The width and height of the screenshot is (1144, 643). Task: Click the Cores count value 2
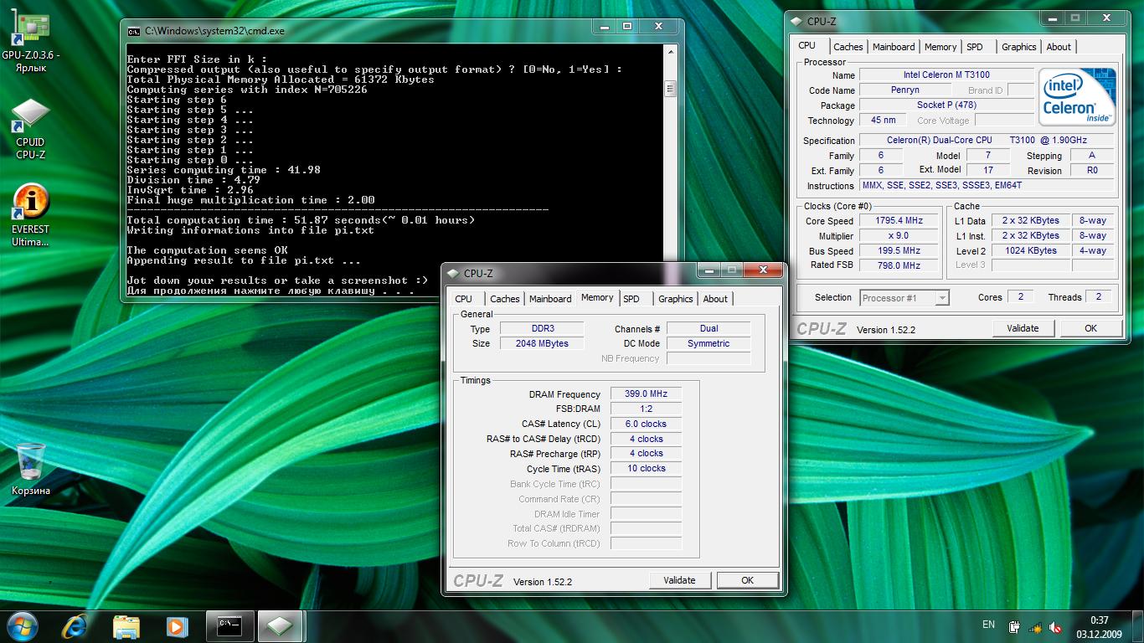1020,297
